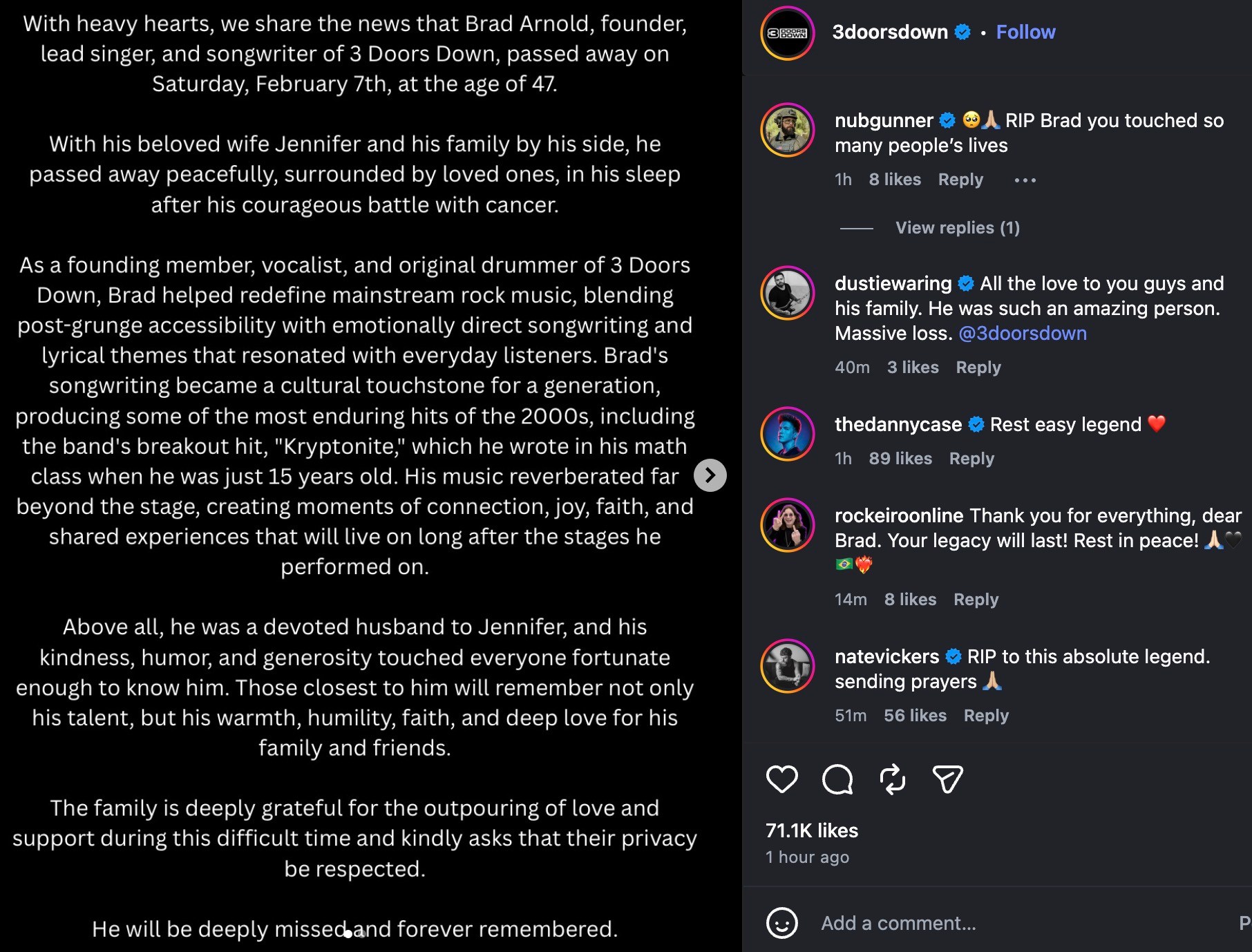Repost using the arrows icon
This screenshot has width=1252, height=952.
(893, 779)
